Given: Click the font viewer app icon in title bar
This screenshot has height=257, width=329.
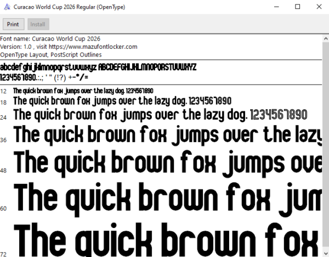Looking at the screenshot, I should (7, 7).
